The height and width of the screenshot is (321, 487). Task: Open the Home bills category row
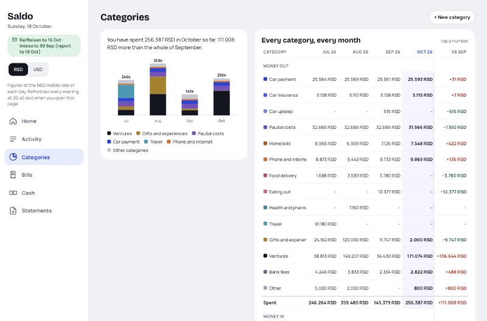(365, 143)
